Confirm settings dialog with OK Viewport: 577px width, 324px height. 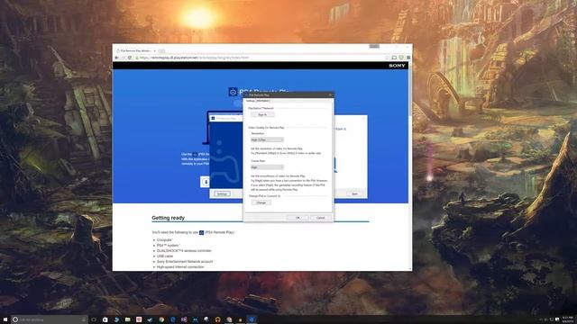pos(298,218)
